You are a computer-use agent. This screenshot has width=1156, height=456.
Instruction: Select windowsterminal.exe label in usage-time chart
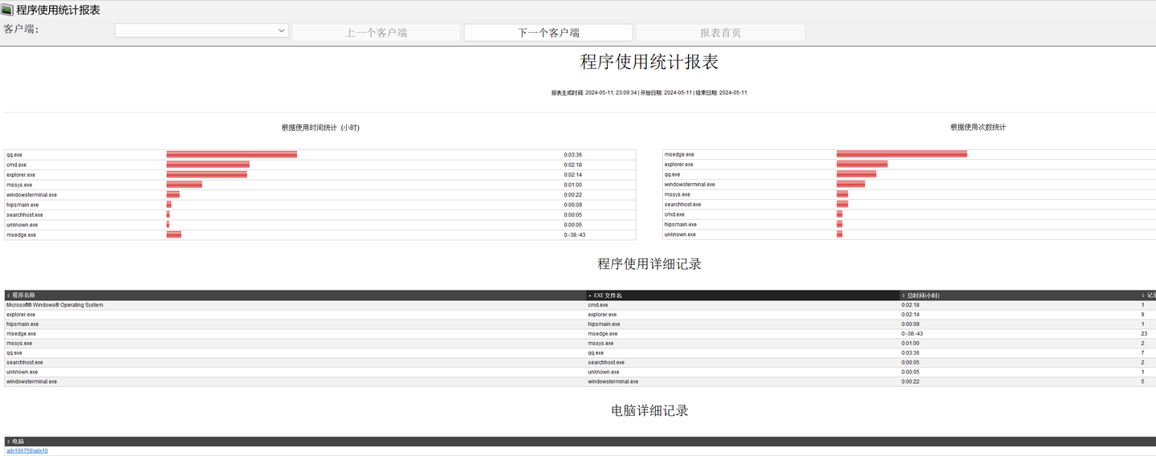tap(32, 195)
